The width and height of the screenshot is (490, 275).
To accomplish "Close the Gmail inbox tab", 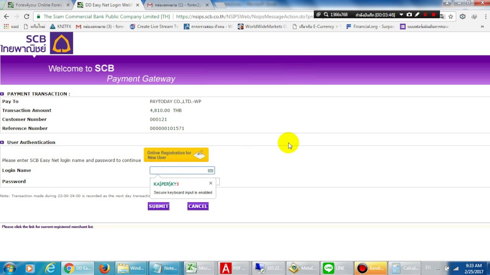I will click(207, 5).
